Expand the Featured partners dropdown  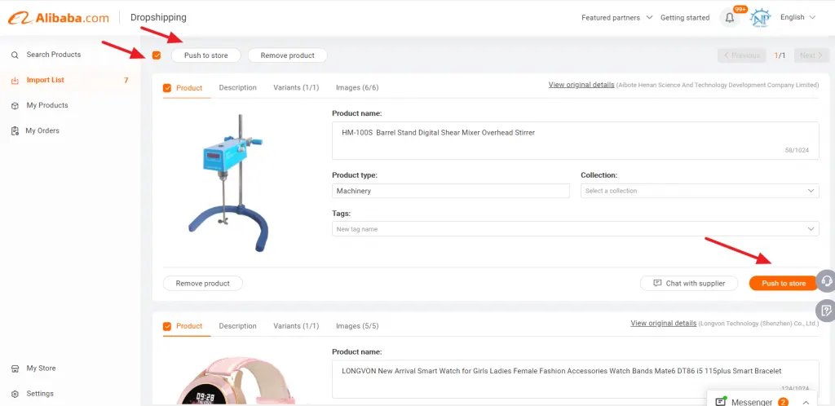point(616,18)
